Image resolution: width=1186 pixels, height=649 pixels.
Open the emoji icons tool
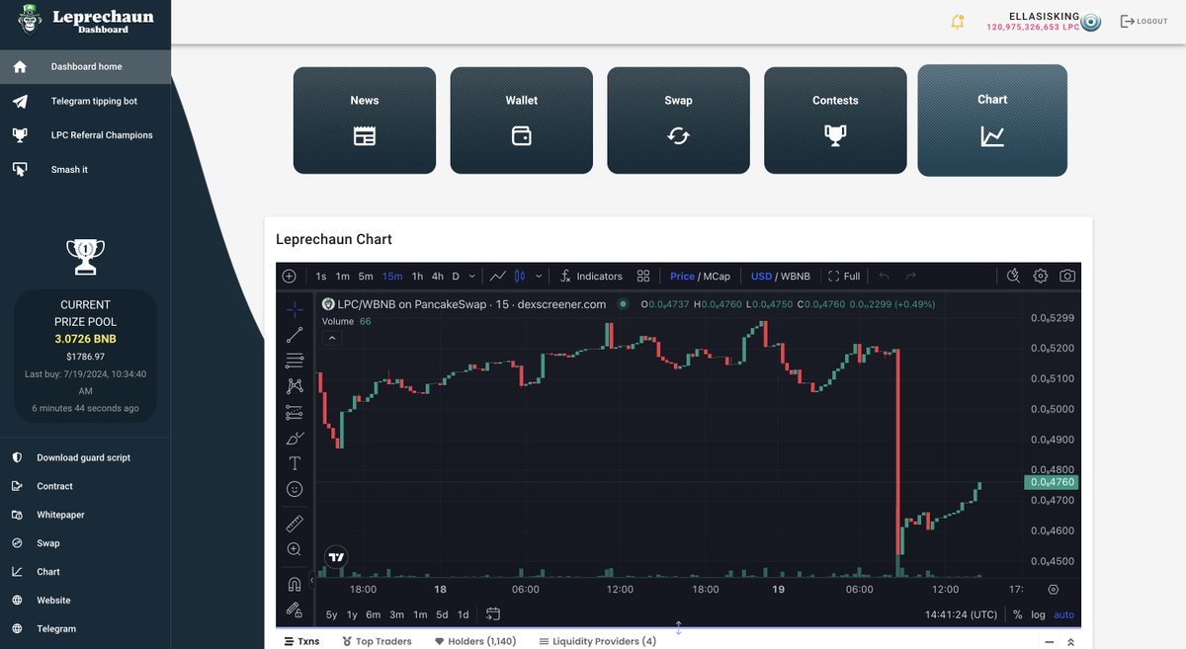click(x=295, y=489)
